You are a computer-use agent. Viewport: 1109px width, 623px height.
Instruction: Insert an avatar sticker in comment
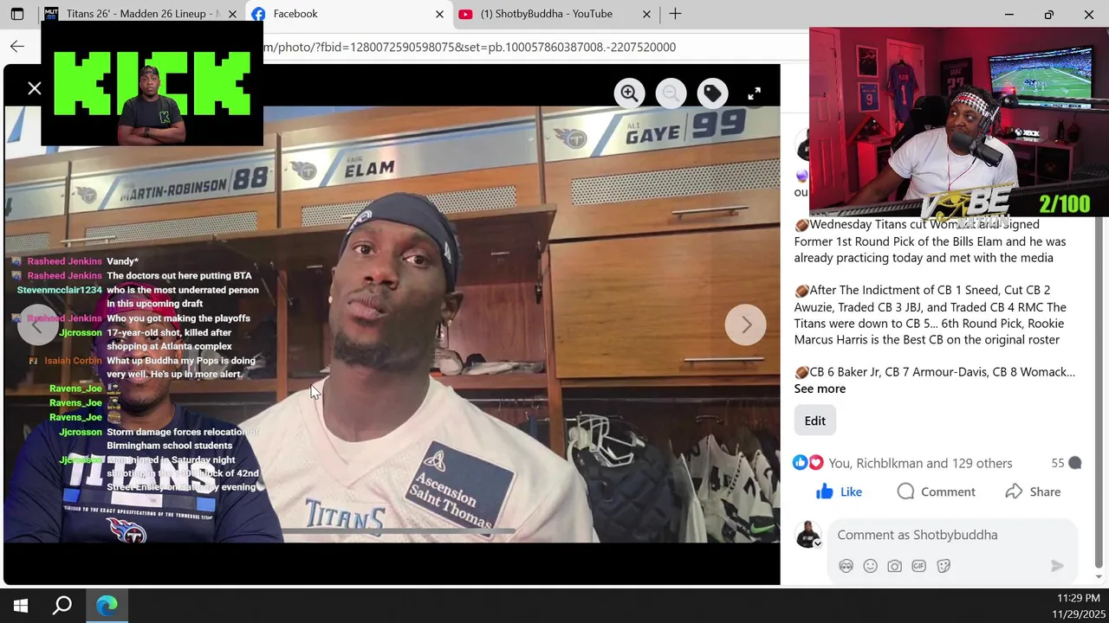click(x=846, y=566)
